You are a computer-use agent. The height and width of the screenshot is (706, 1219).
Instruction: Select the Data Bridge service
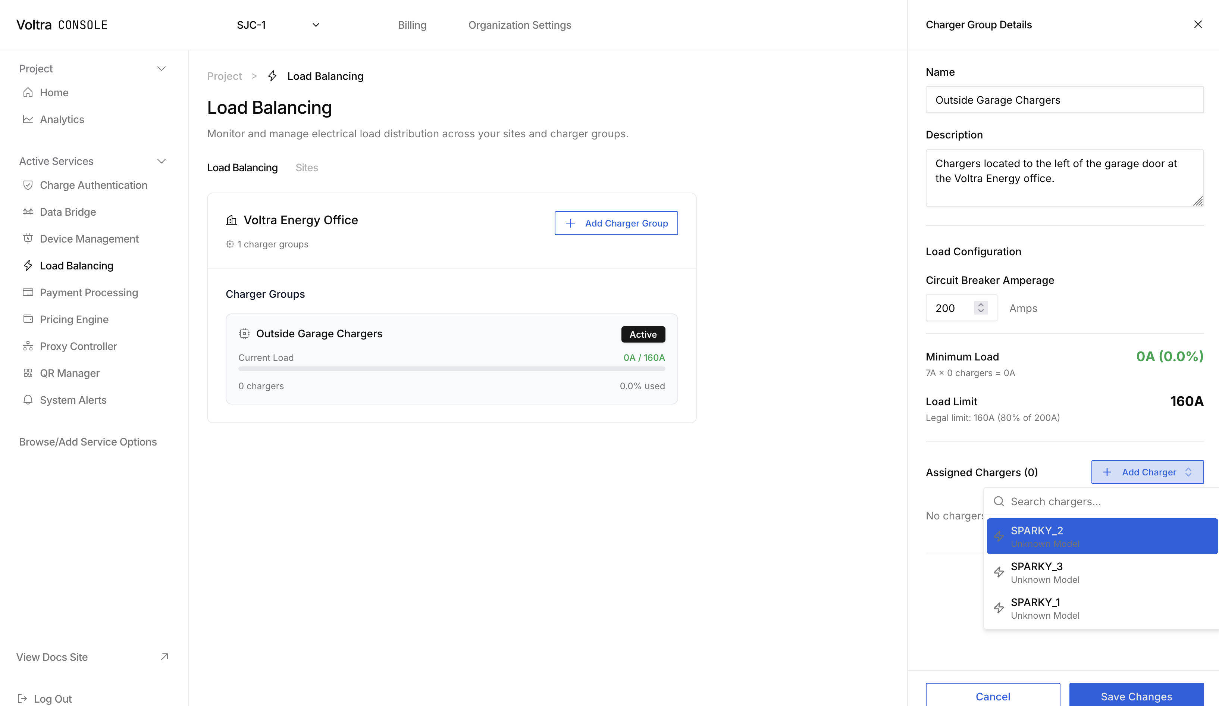coord(68,212)
